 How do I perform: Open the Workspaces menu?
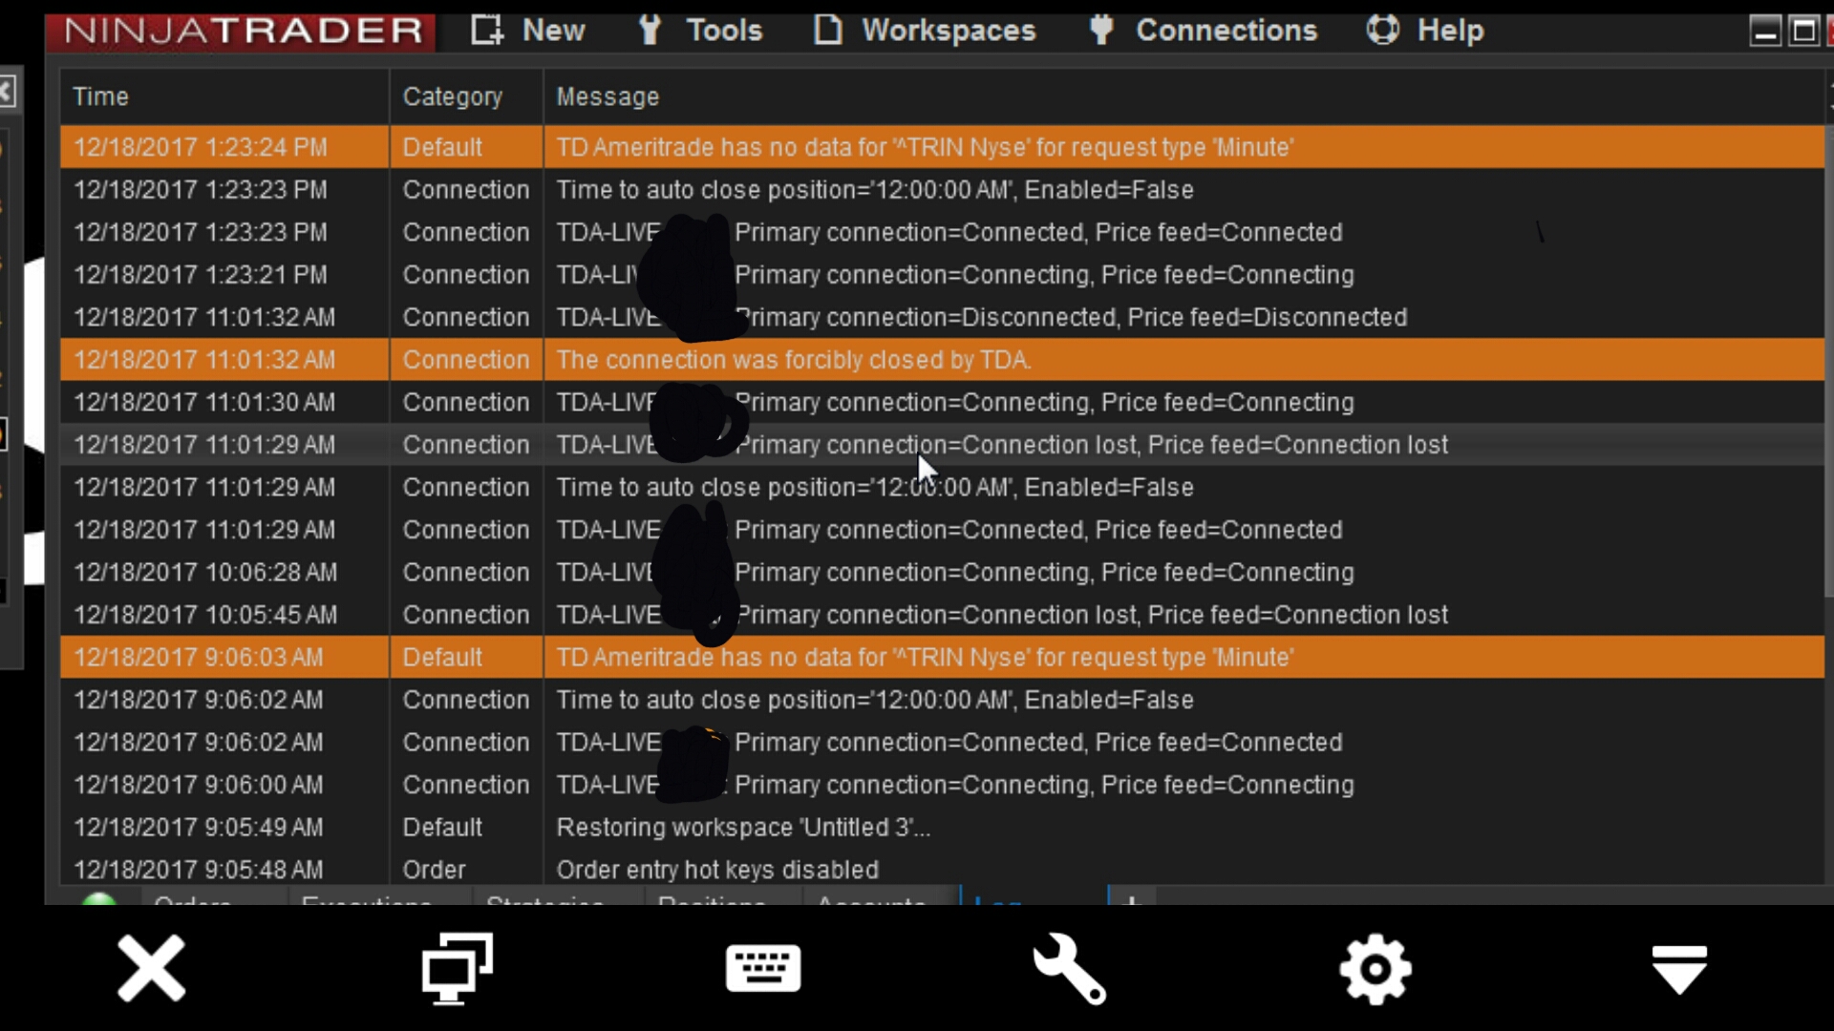point(925,31)
